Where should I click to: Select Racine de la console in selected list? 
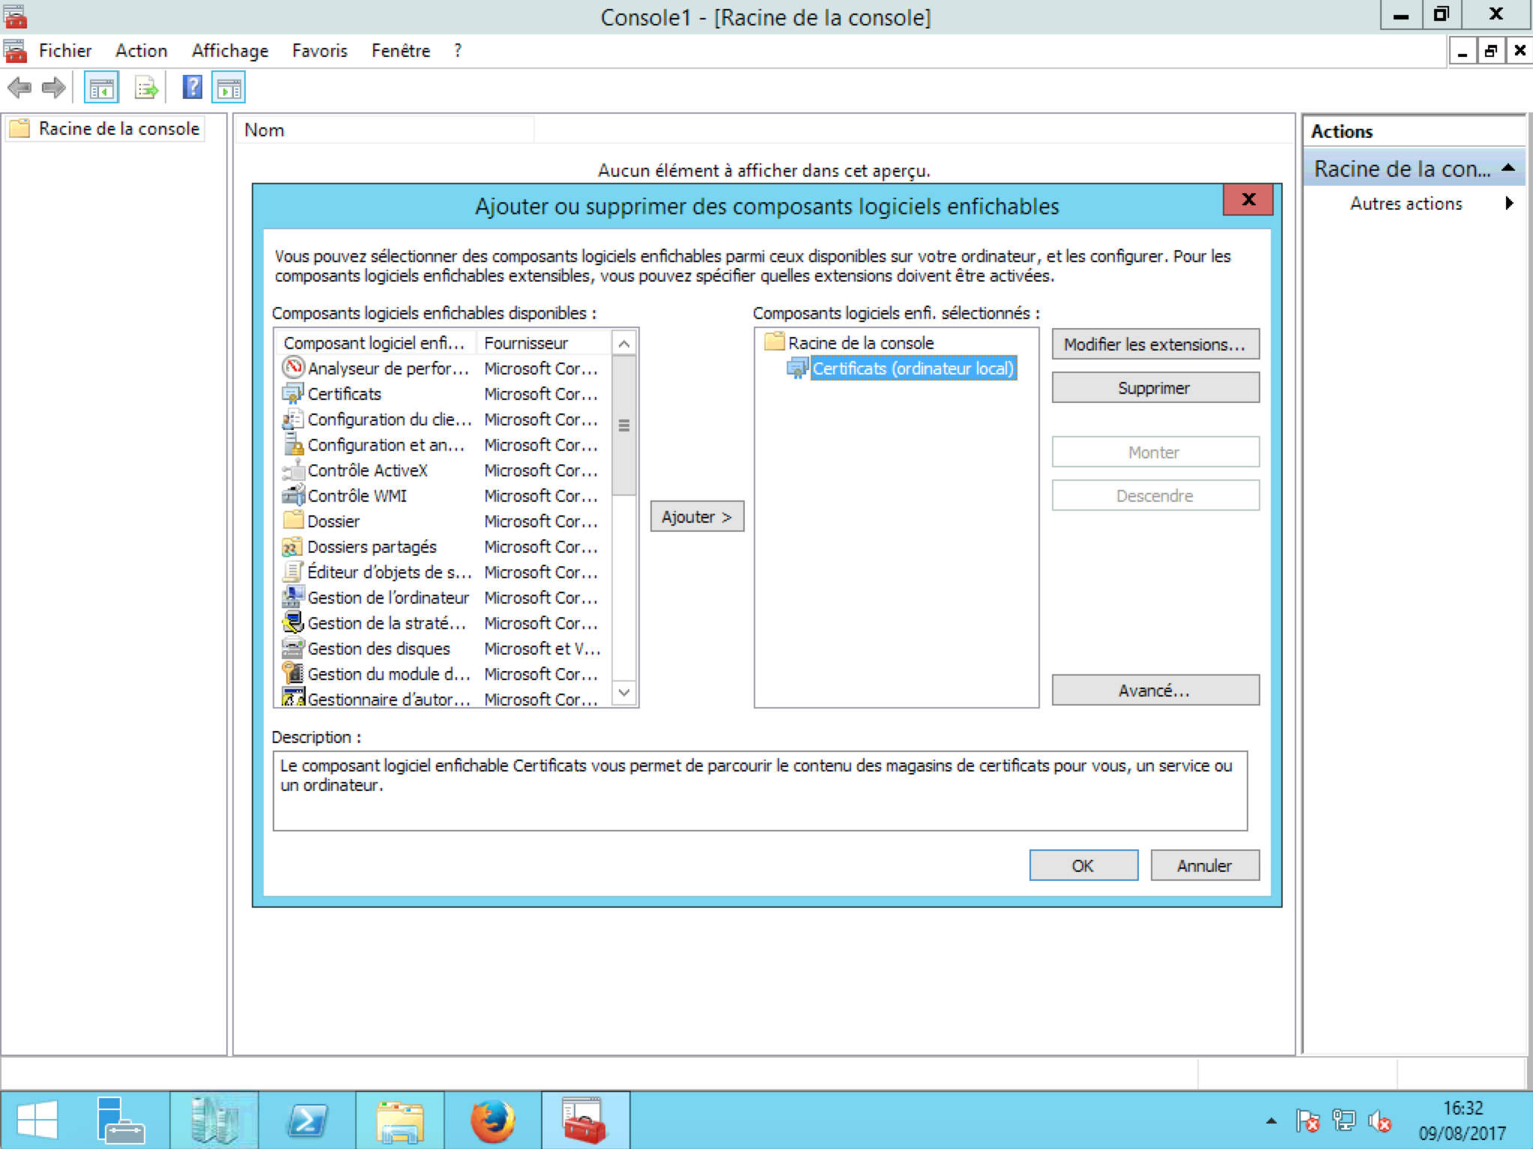click(860, 343)
